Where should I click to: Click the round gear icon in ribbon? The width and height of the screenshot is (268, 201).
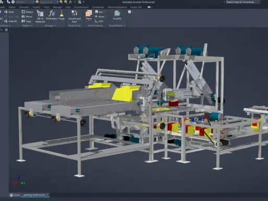click(x=129, y=12)
